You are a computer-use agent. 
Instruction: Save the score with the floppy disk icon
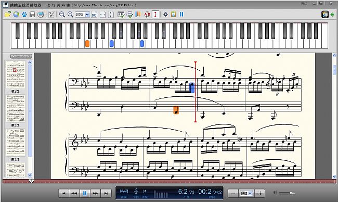point(32,15)
